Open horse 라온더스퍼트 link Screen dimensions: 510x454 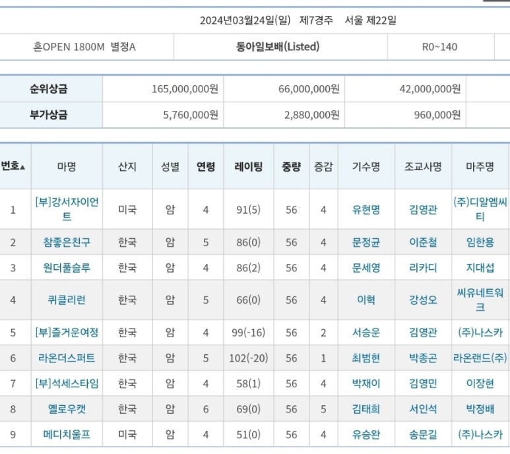click(x=67, y=358)
